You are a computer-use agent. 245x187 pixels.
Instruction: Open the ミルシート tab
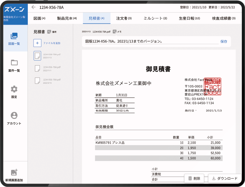[x=155, y=18]
